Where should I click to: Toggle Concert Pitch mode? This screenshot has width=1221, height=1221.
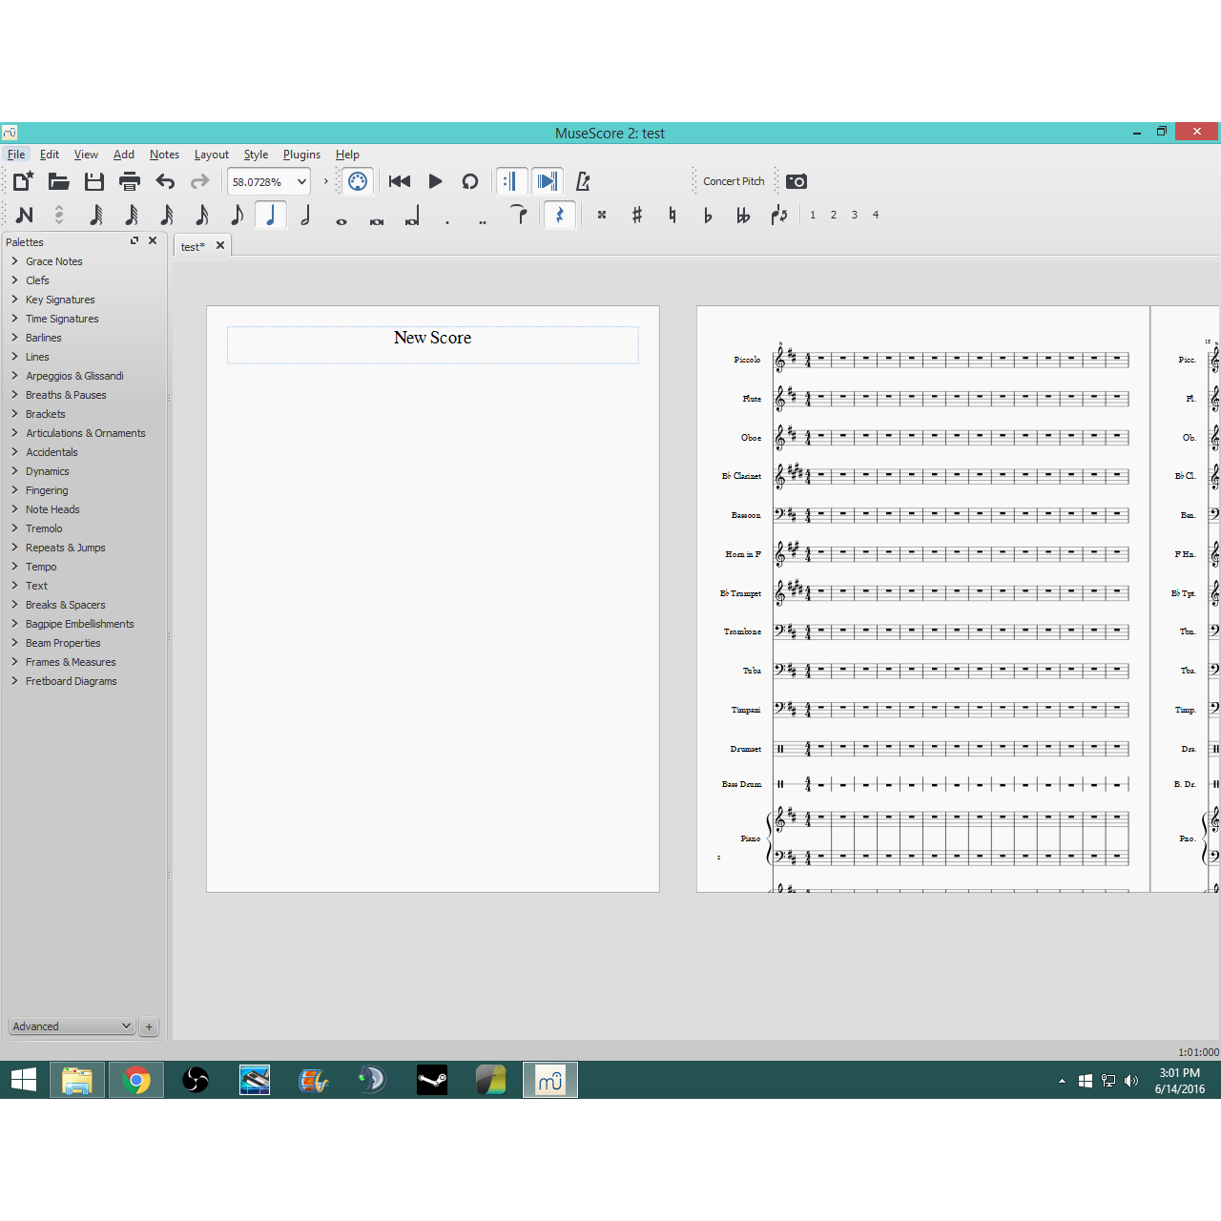(734, 180)
